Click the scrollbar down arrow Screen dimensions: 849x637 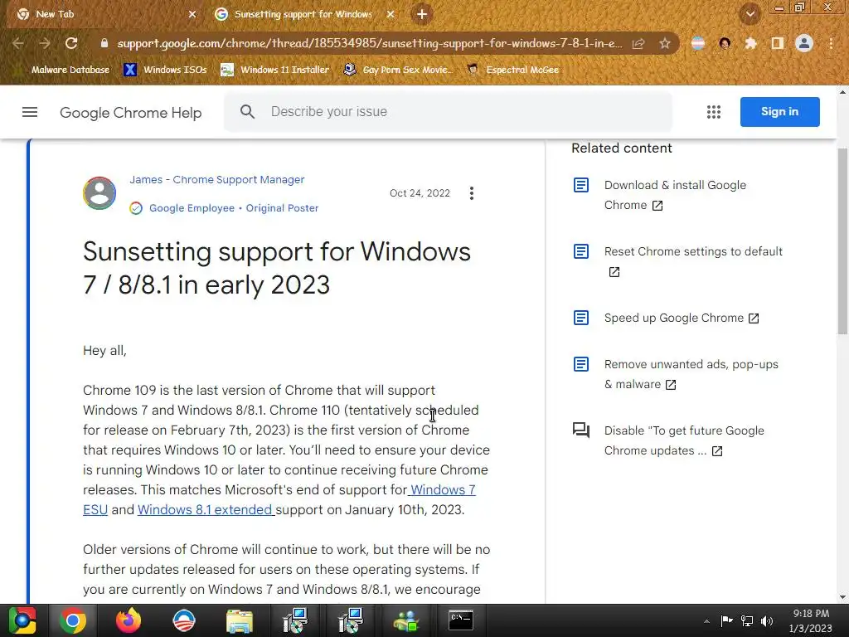[842, 597]
